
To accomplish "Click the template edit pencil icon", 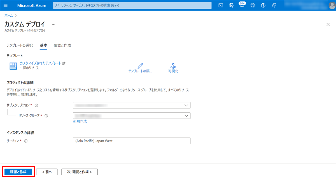I will coord(140,66).
